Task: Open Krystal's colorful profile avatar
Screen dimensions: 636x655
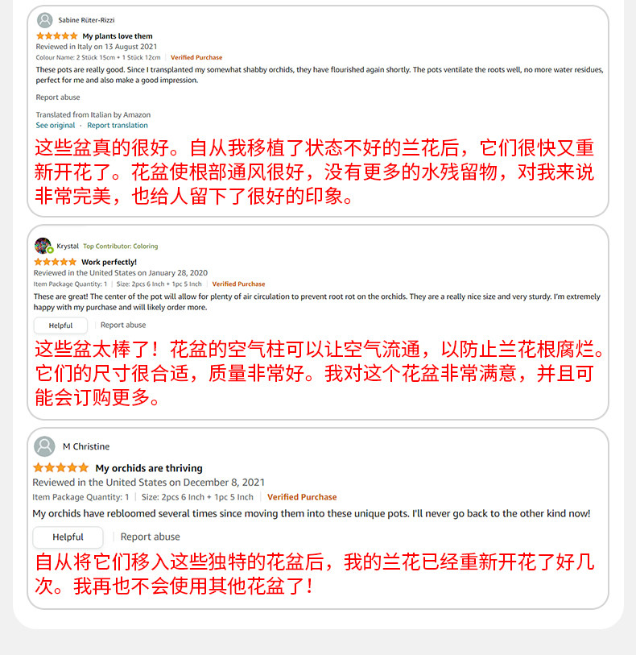Action: click(43, 246)
